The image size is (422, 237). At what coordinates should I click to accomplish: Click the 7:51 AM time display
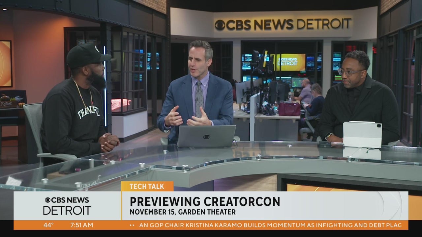[81, 225]
